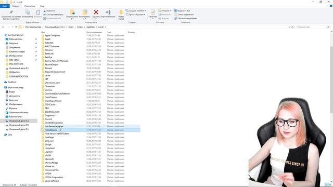This screenshot has width=333, height=187.
Task: Refresh the folder via address bar refresh
Action: (292, 27)
